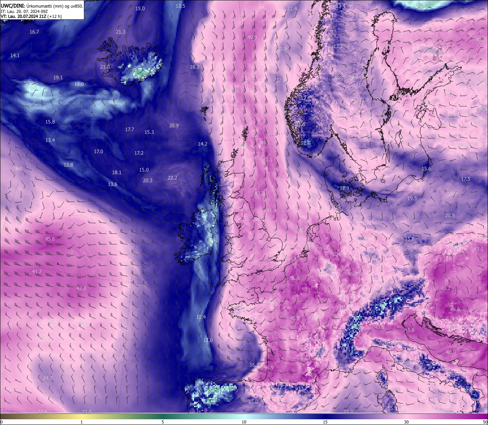Click the 20.5 value on the map
This screenshot has width=488, height=425.
(450, 215)
